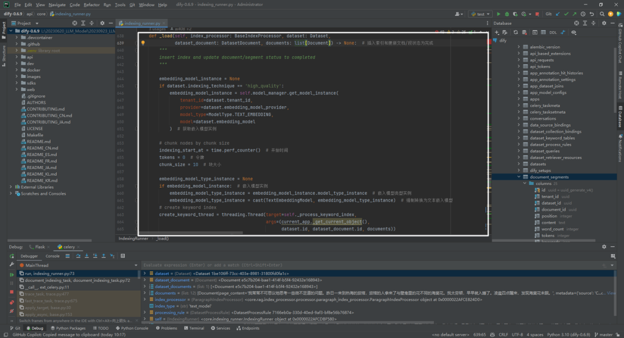Toggle mute breakpoints in the debug sidebar
Viewport: 624px width, 338px height.
[12, 311]
